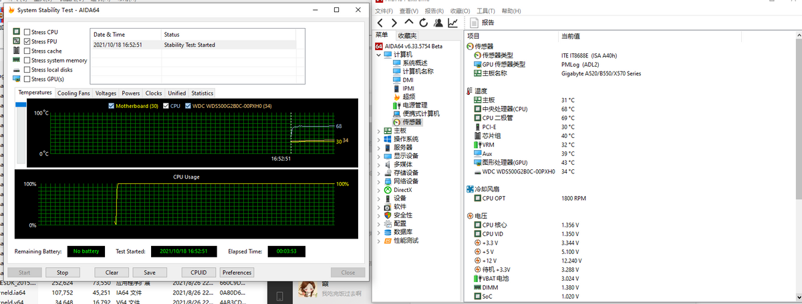This screenshot has width=802, height=304.
Task: Open the 工具(T) menu
Action: tap(486, 11)
